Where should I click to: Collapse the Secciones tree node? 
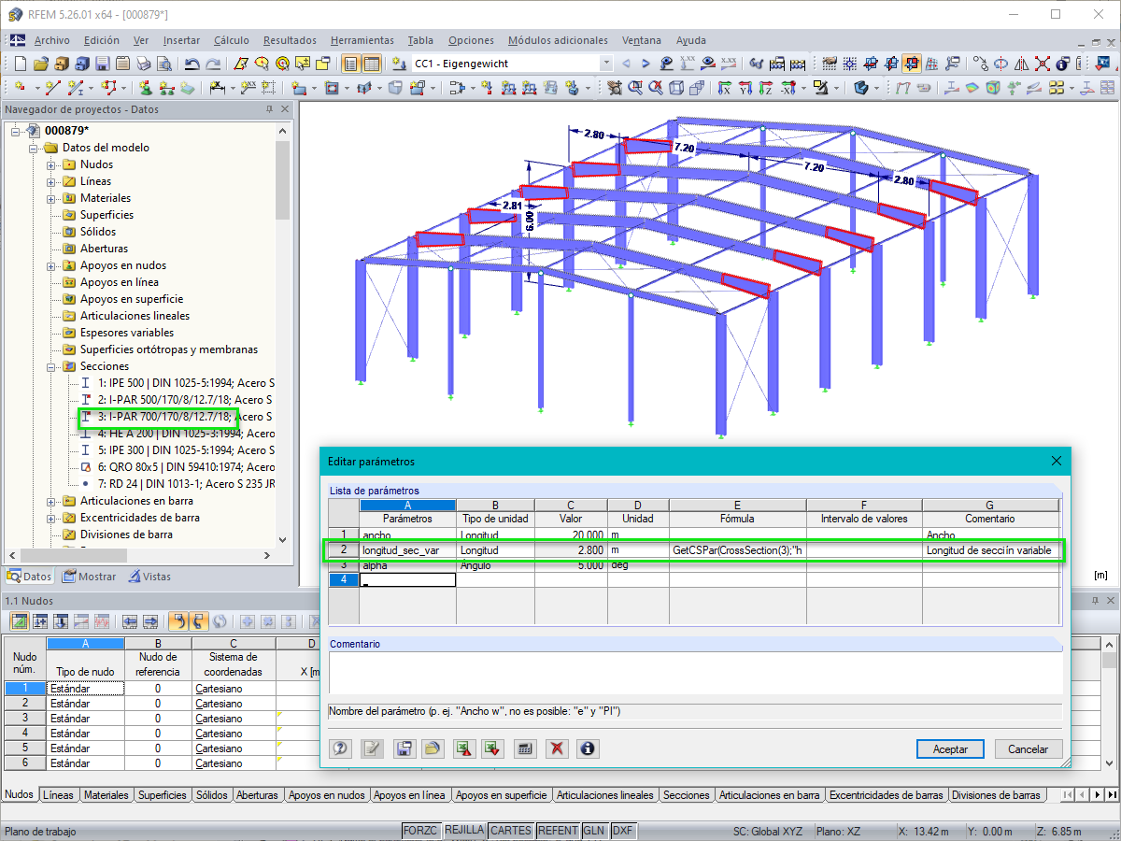click(x=51, y=366)
